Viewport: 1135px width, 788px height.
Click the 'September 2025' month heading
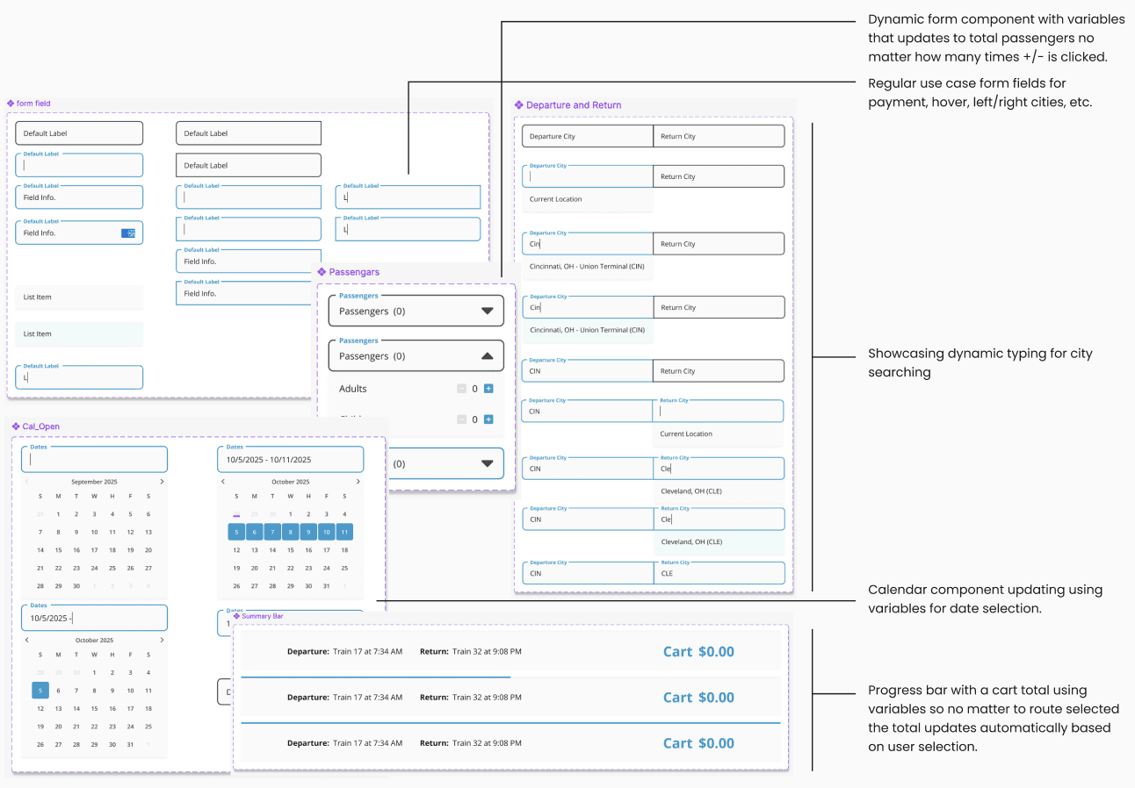[94, 482]
